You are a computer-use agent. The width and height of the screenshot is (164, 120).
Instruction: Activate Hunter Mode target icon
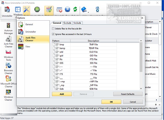click(x=37, y=10)
